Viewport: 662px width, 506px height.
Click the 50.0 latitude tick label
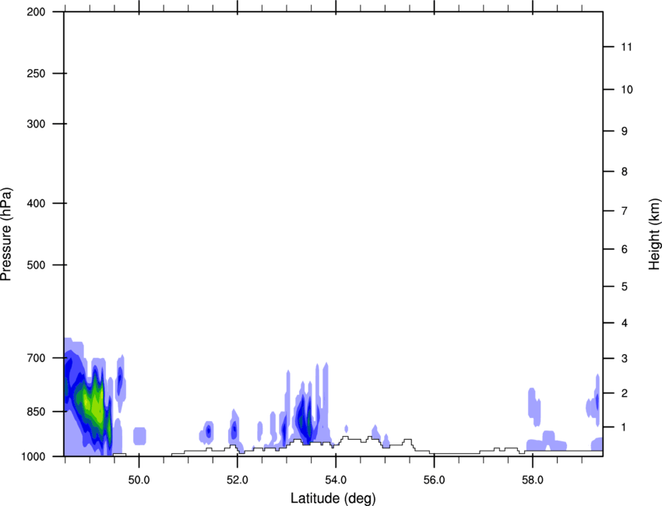point(139,480)
